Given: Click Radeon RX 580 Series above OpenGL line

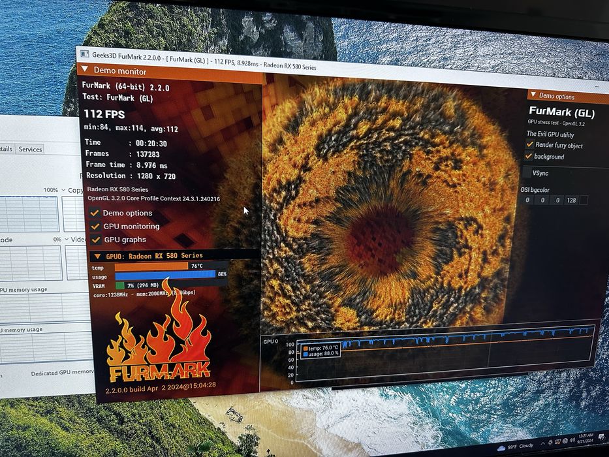Looking at the screenshot, I should pyautogui.click(x=118, y=189).
